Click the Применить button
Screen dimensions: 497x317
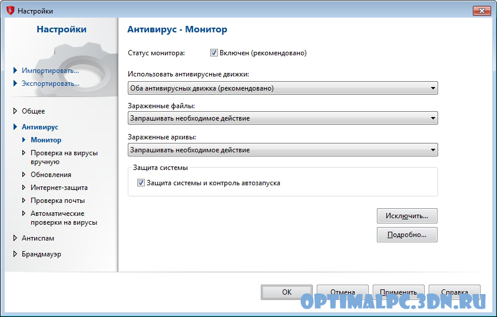tap(399, 292)
